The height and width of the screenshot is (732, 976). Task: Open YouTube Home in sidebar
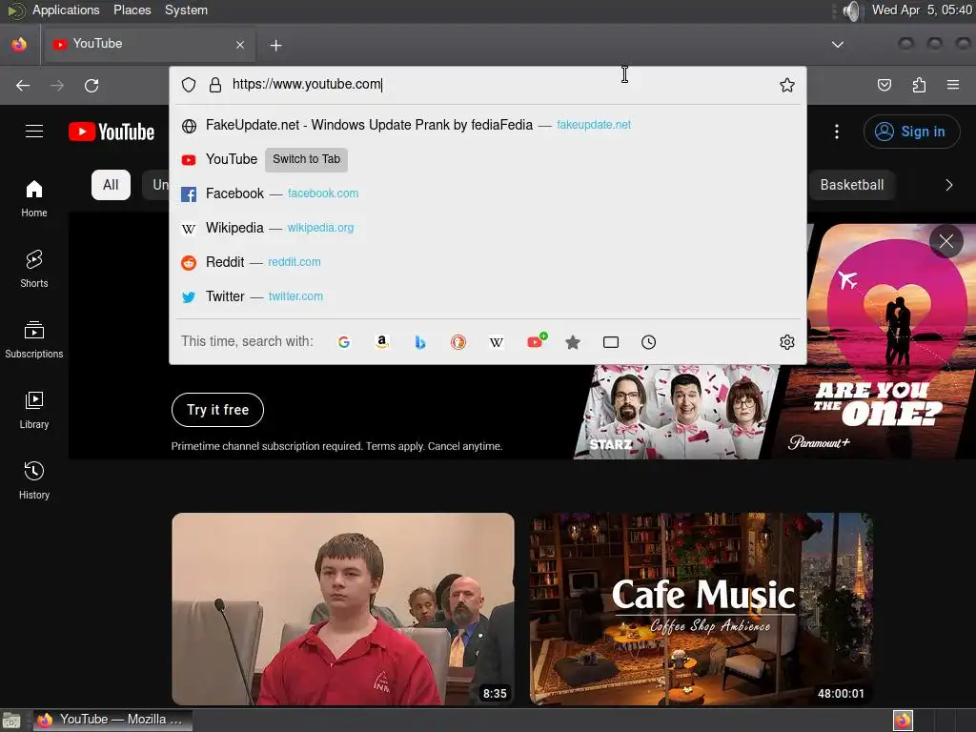[x=34, y=198]
